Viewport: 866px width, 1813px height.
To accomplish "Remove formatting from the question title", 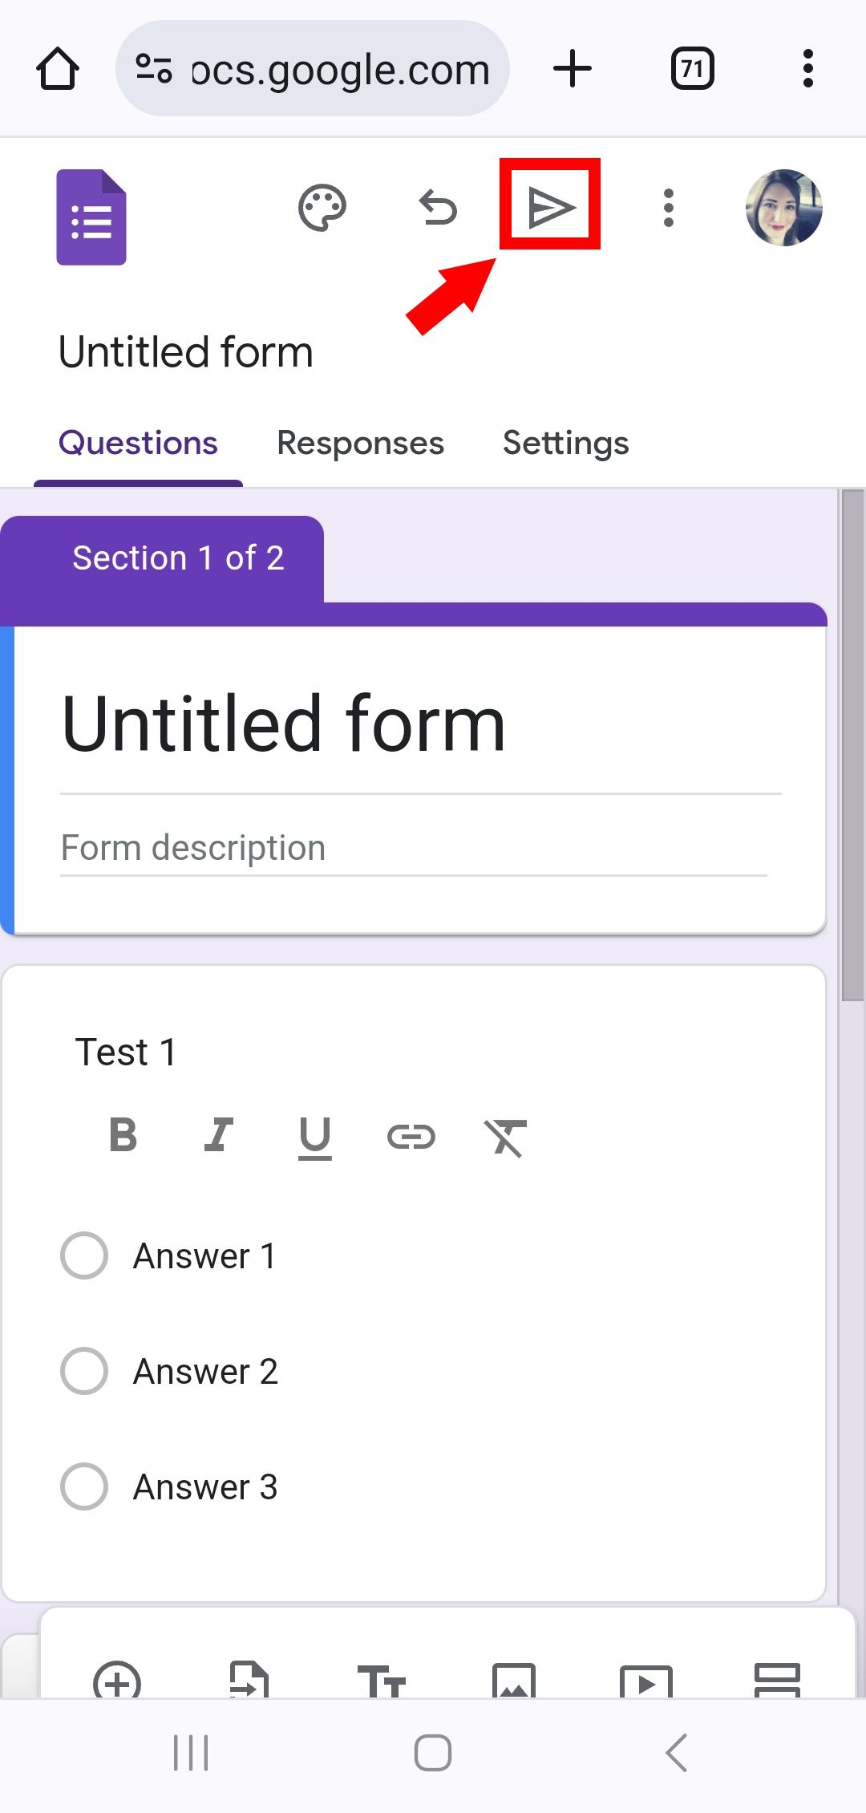I will (x=507, y=1135).
